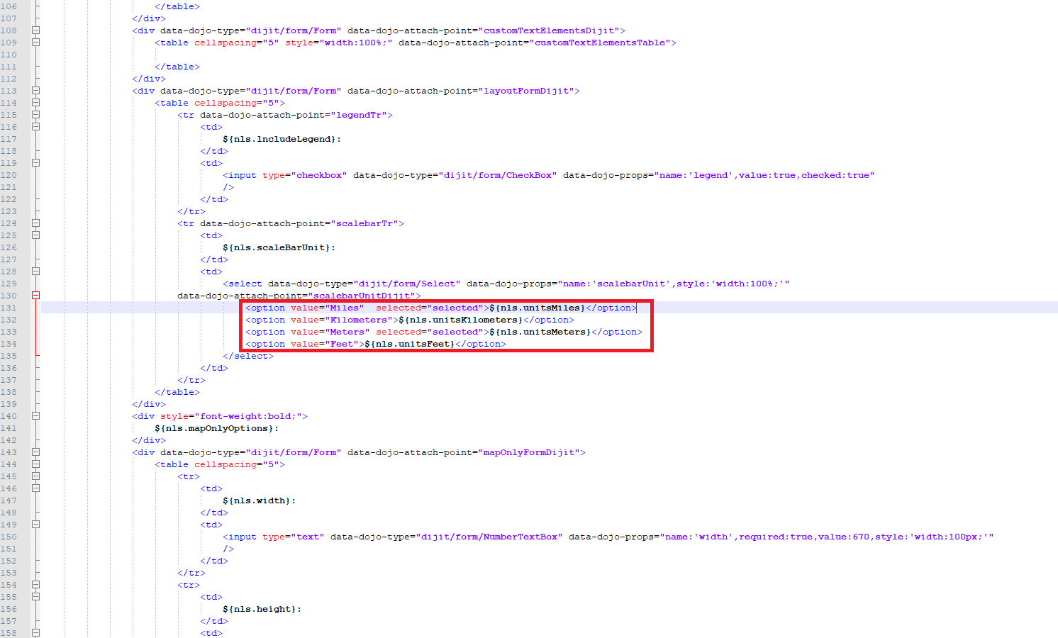Click the ${nls.mapOnlyOptions}: text
Image resolution: width=1058 pixels, height=638 pixels.
[x=217, y=428]
